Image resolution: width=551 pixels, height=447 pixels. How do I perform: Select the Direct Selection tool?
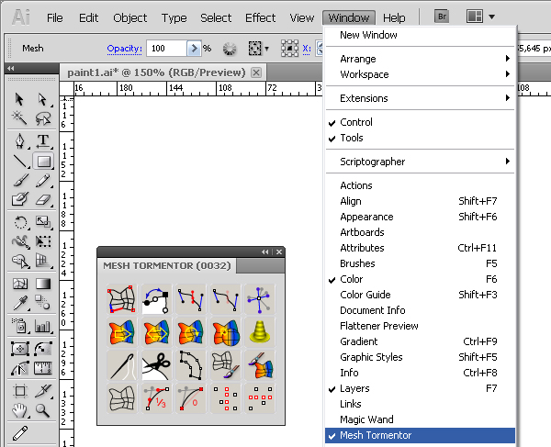pyautogui.click(x=42, y=99)
